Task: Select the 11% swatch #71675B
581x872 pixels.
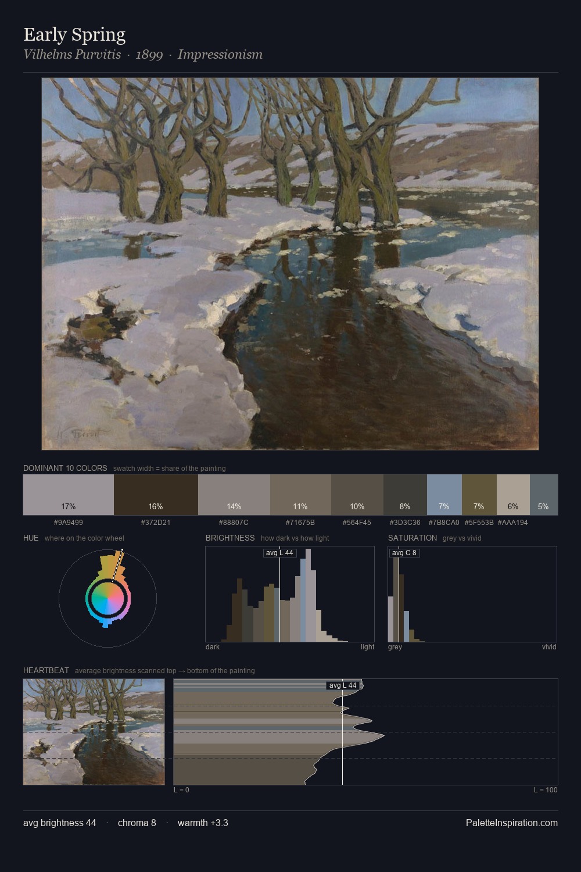Action: pos(300,495)
